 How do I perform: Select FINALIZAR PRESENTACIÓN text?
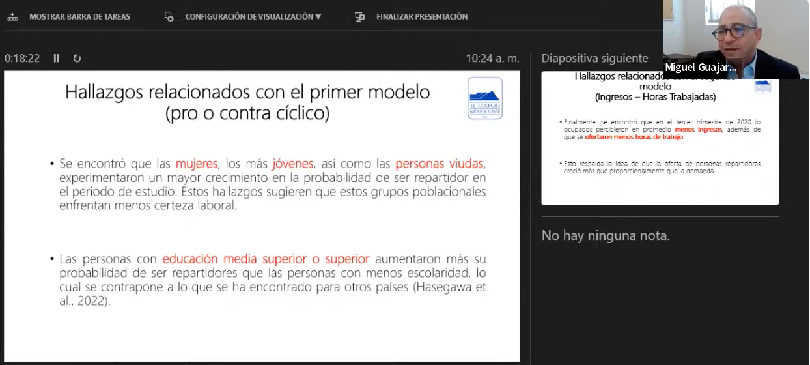[x=421, y=17]
